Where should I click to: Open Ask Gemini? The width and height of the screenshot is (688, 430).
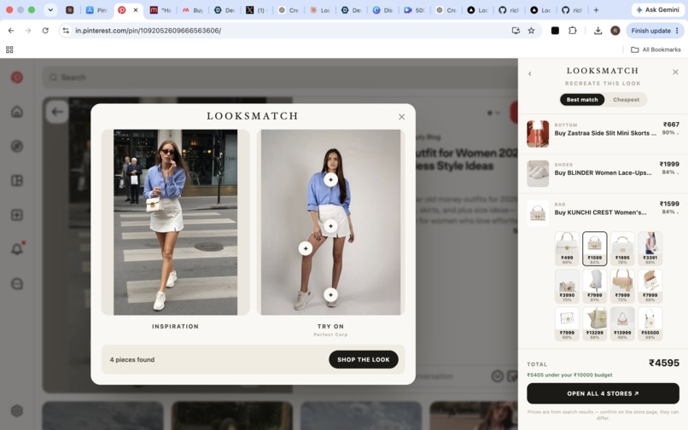(658, 9)
